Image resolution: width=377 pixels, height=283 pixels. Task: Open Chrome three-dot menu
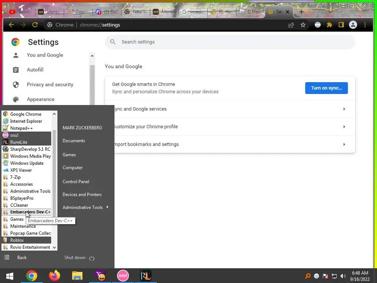tap(365, 25)
